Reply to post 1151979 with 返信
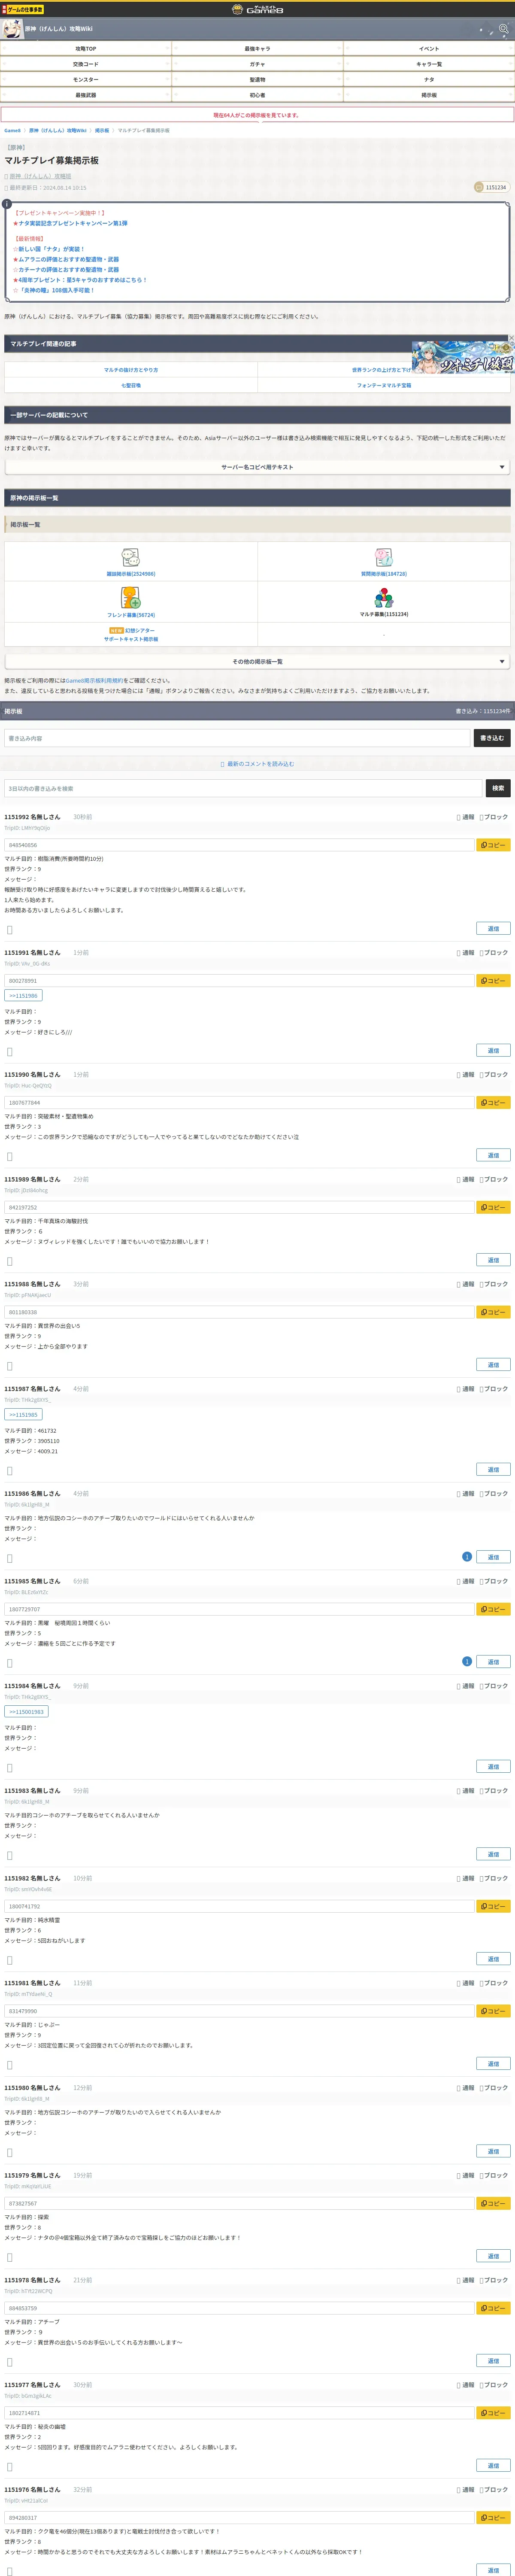515x2576 pixels. (x=493, y=2256)
